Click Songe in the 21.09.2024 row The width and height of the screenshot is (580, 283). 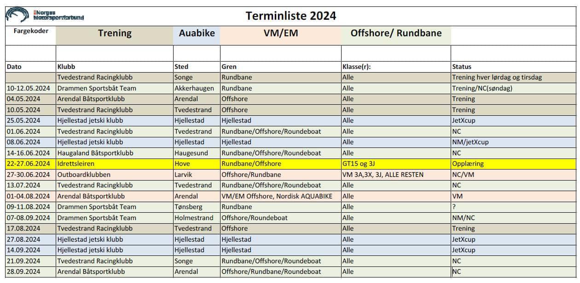tap(197, 261)
